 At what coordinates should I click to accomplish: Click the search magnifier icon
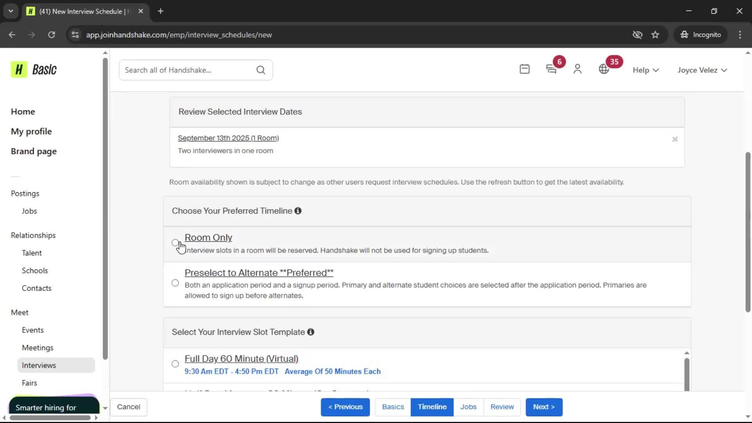click(261, 70)
